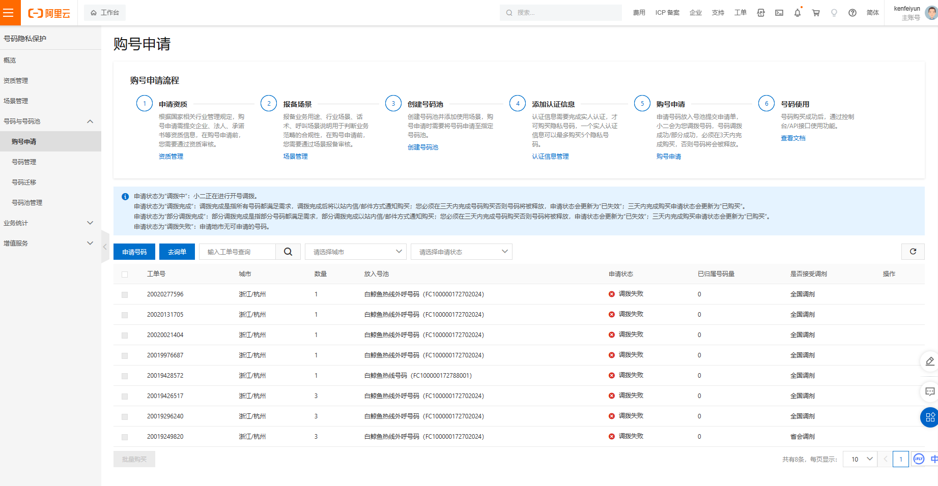Focus the top search box
Image resolution: width=938 pixels, height=486 pixels.
click(560, 13)
